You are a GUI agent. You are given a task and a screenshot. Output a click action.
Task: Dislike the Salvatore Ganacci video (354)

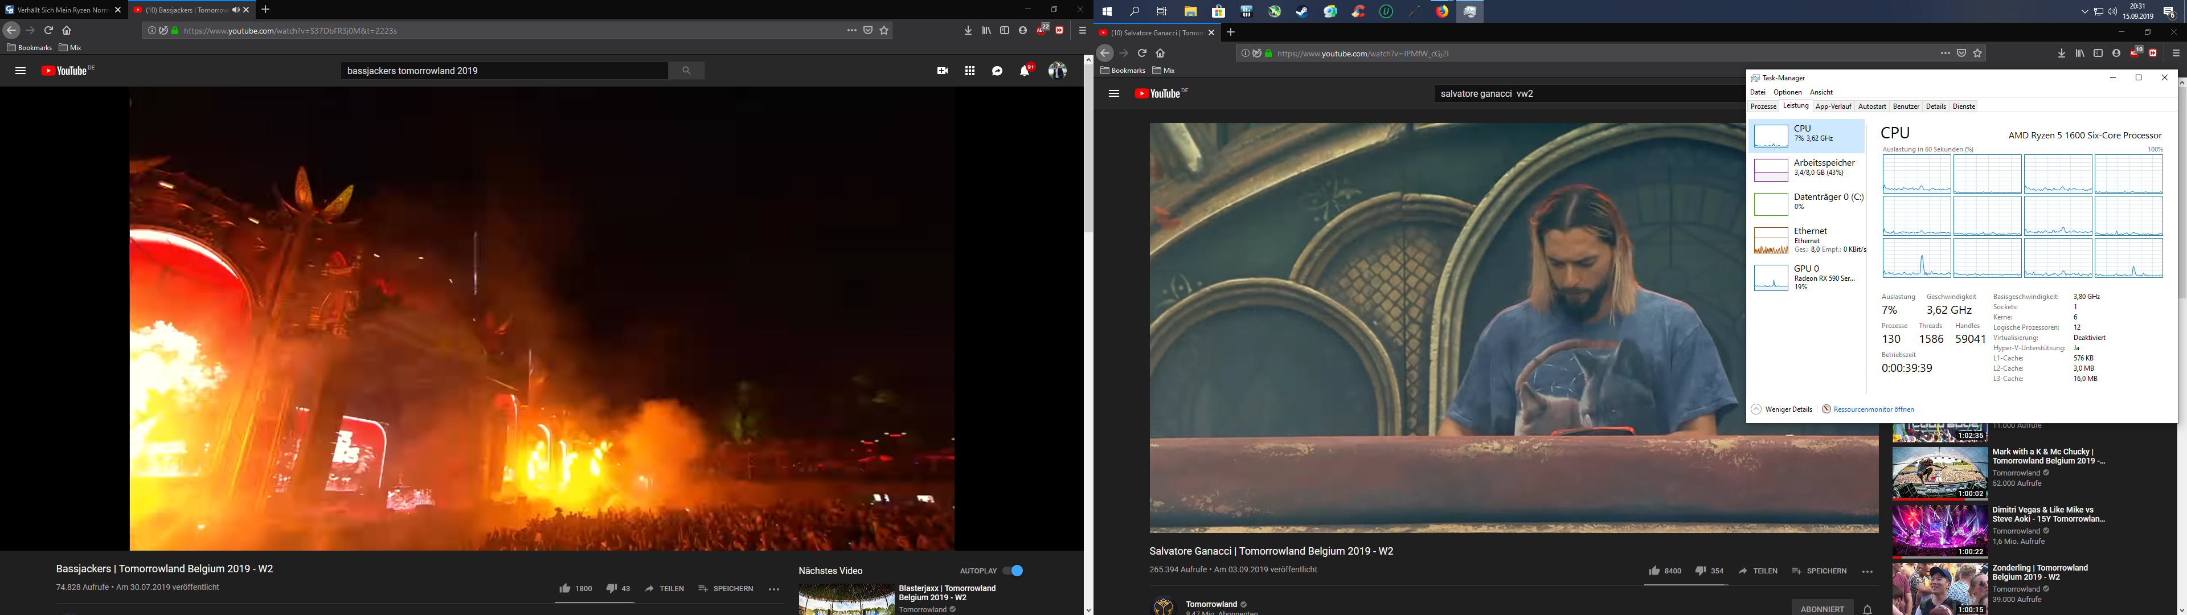click(1701, 571)
